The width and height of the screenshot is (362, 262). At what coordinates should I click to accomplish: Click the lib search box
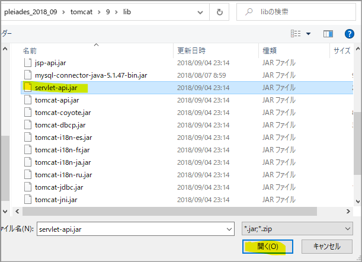point(296,12)
